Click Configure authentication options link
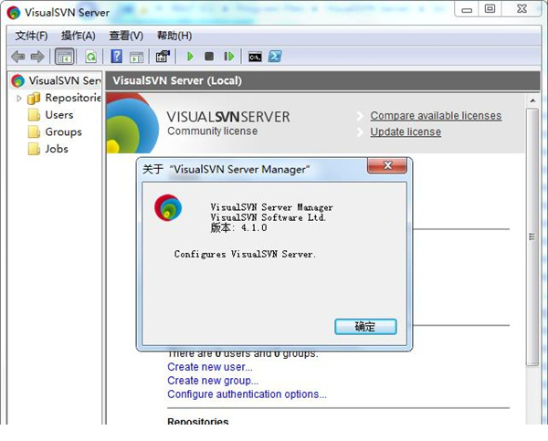This screenshot has height=441, width=548. point(247,394)
